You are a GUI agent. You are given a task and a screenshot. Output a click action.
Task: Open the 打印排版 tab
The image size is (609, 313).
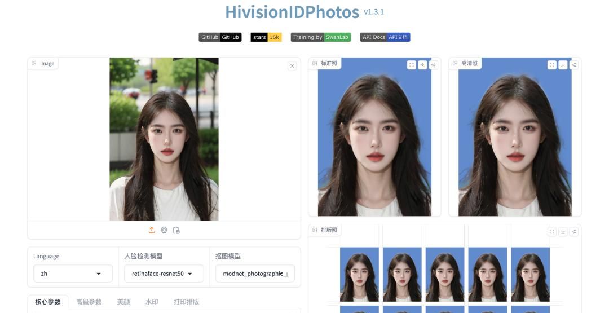pos(187,302)
